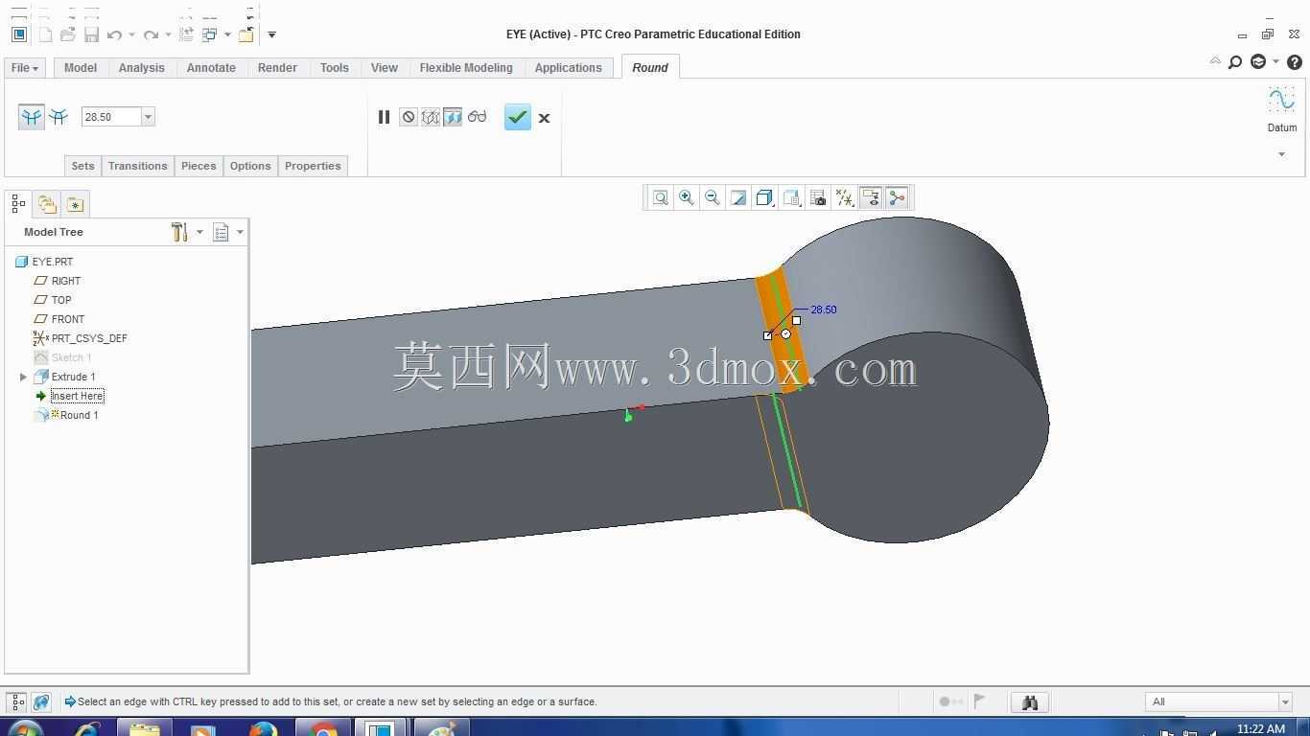
Task: Open the radius value dropdown
Action: click(x=148, y=117)
